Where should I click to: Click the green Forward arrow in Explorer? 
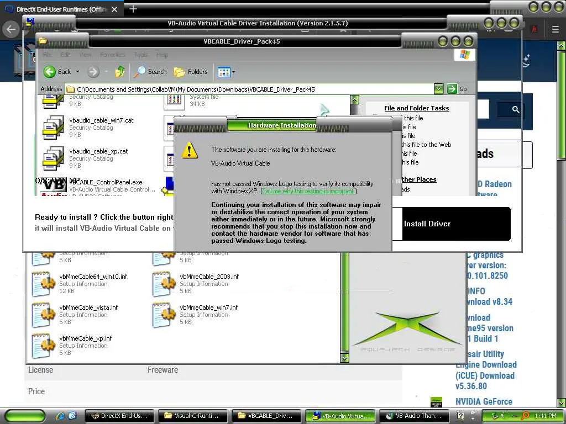click(93, 72)
